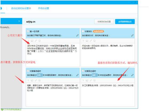The height and width of the screenshot is (112, 149).
Task: Switch to the 开场白设置 tab
Action: [44, 8]
